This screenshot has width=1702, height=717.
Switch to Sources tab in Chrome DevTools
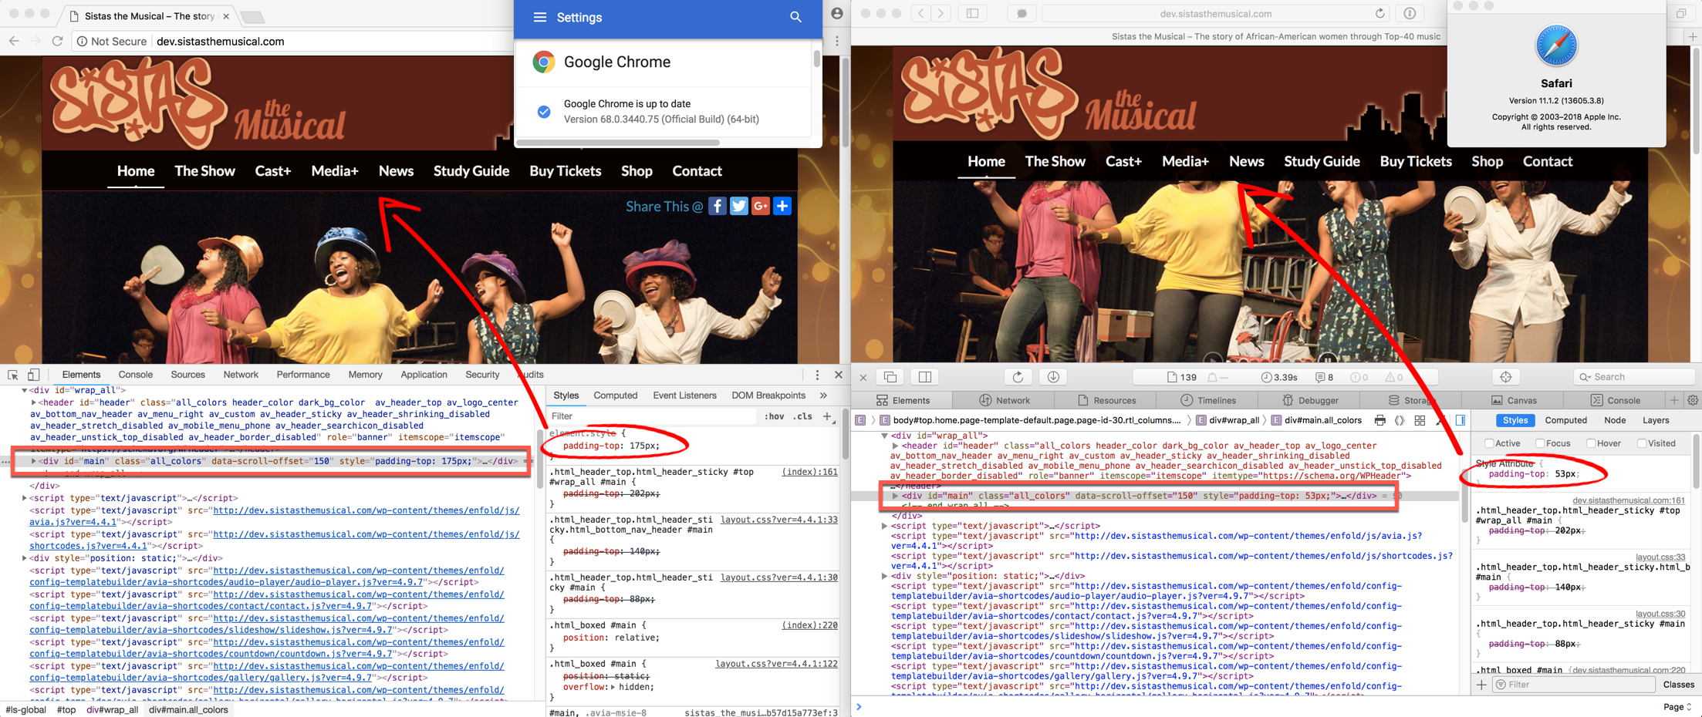click(188, 375)
